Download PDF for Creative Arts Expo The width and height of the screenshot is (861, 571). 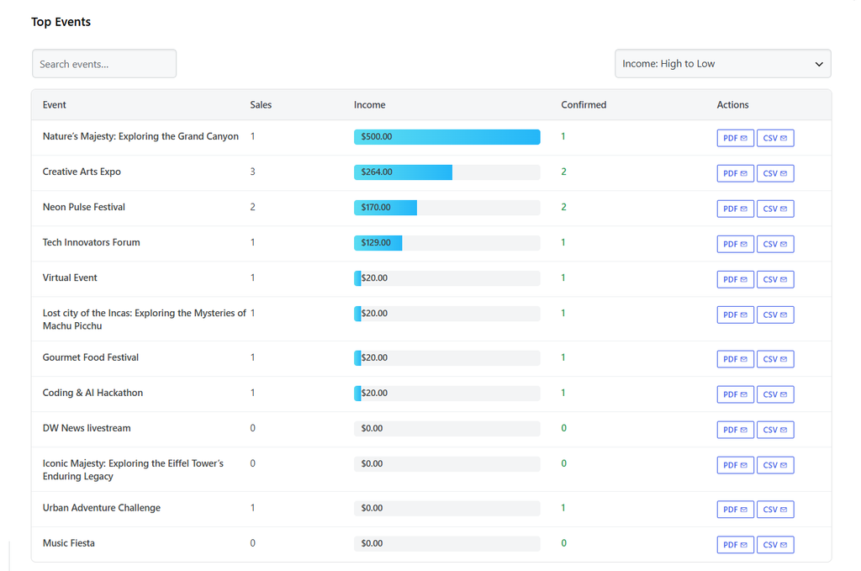(735, 173)
